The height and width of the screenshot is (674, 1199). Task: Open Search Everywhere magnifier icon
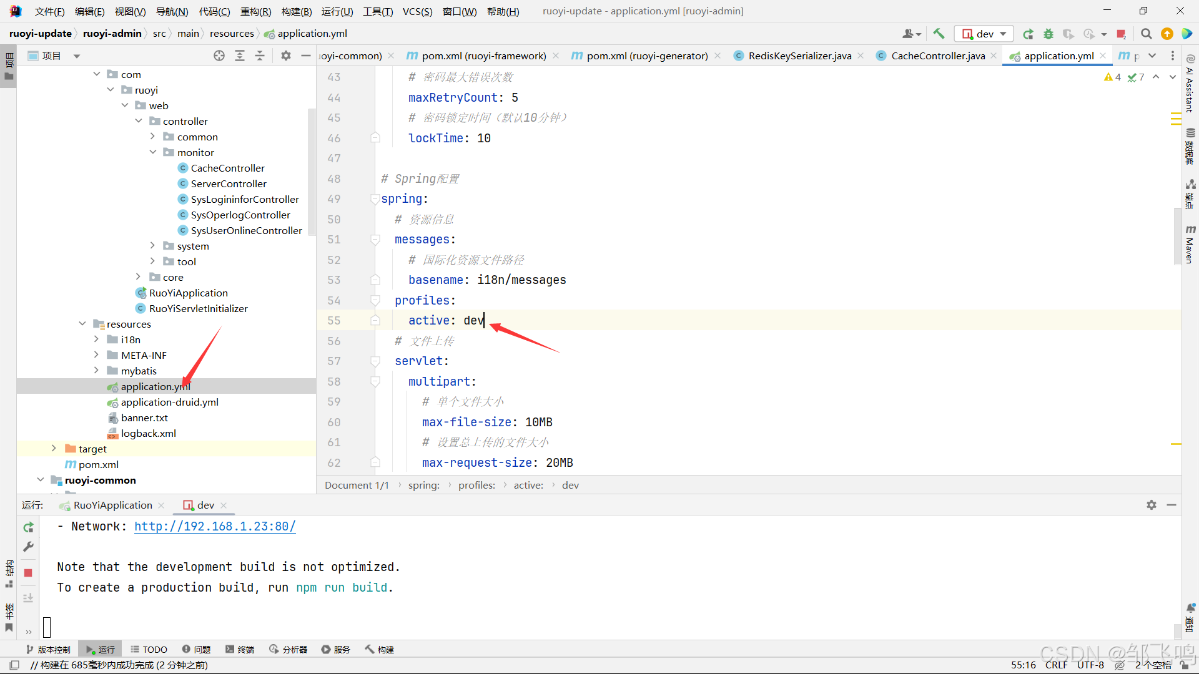pyautogui.click(x=1147, y=34)
